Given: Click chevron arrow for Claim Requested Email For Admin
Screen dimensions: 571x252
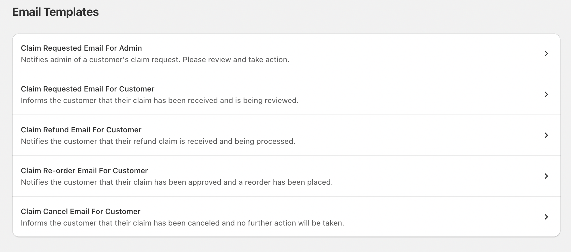Looking at the screenshot, I should 546,54.
